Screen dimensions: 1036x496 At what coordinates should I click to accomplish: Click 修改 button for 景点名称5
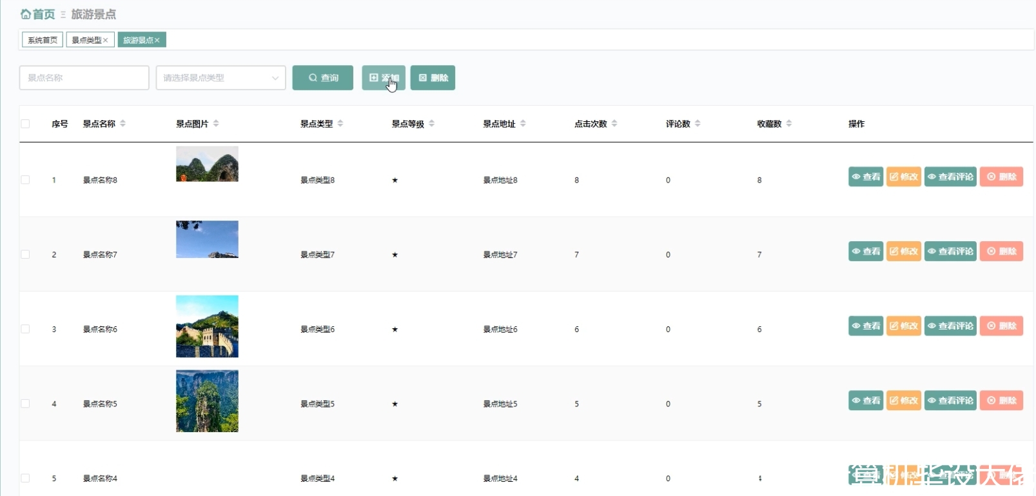(x=903, y=401)
